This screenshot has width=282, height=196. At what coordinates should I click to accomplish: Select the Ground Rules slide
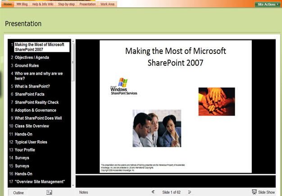[27, 66]
